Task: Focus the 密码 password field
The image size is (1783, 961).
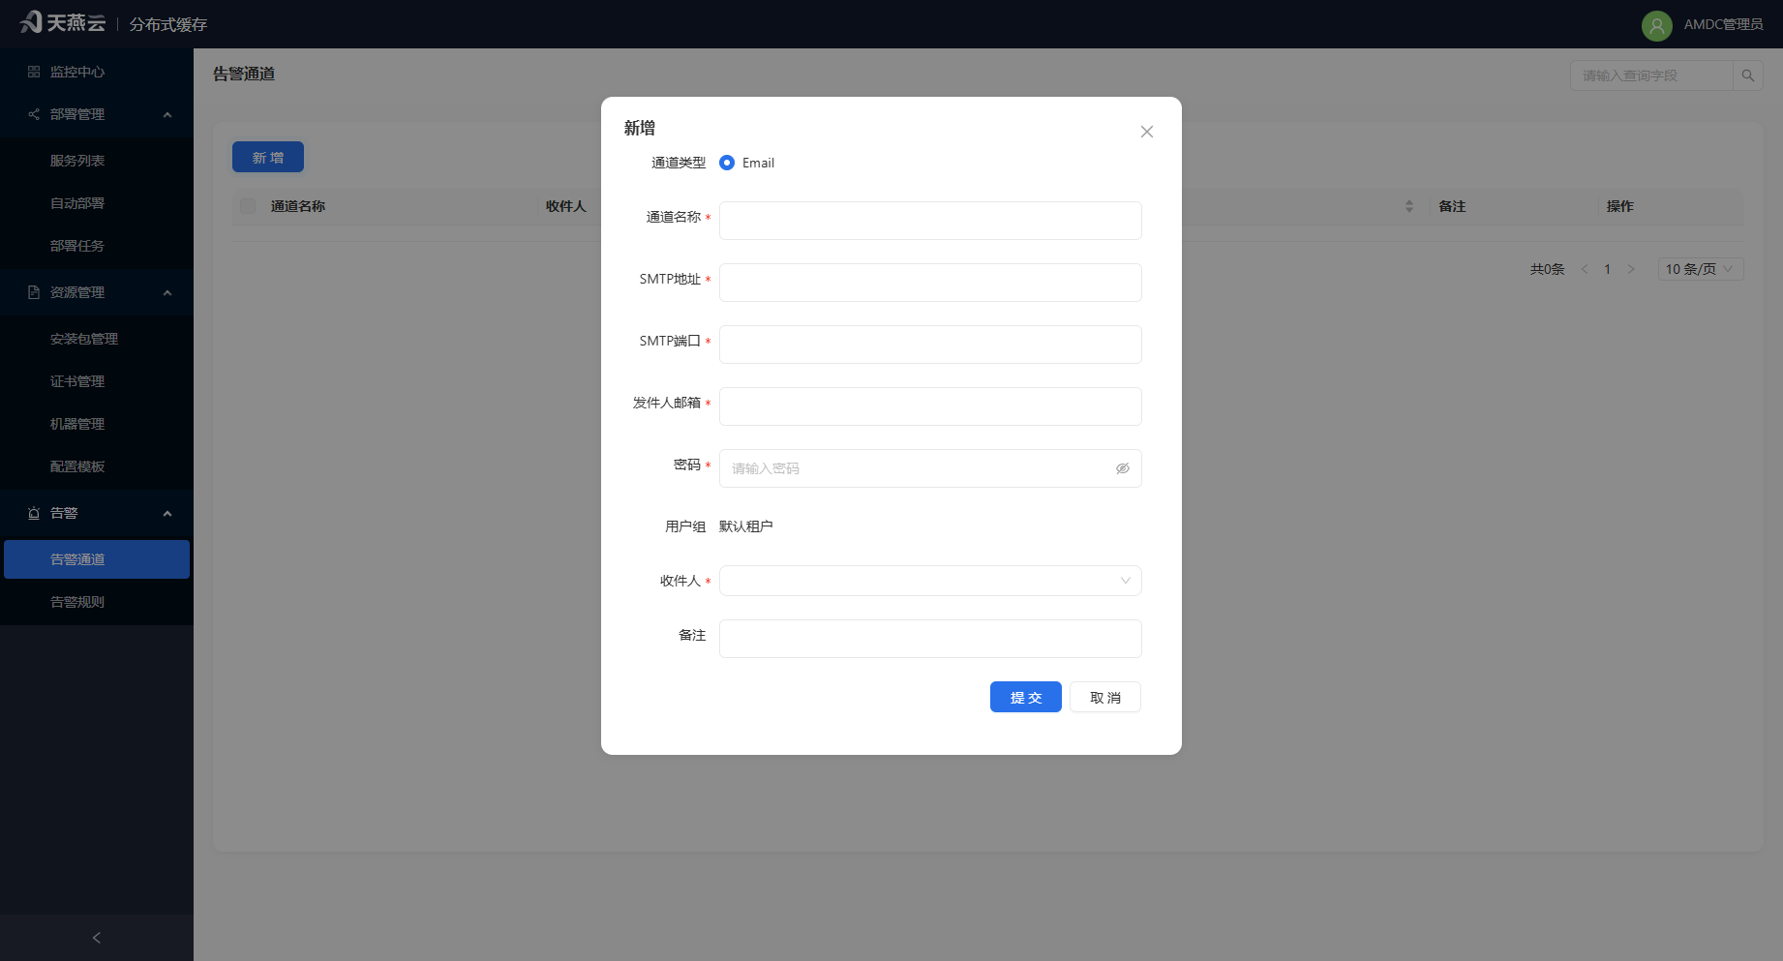Action: coord(930,468)
